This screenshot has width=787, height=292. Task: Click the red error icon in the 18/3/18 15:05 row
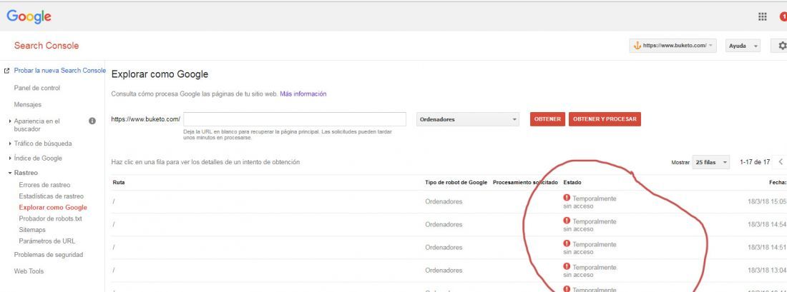point(567,198)
